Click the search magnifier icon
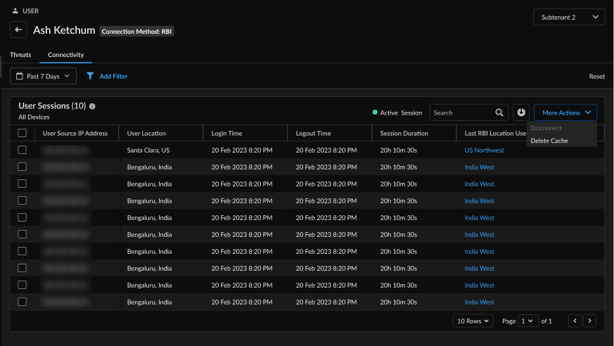The height and width of the screenshot is (346, 614). click(x=499, y=113)
